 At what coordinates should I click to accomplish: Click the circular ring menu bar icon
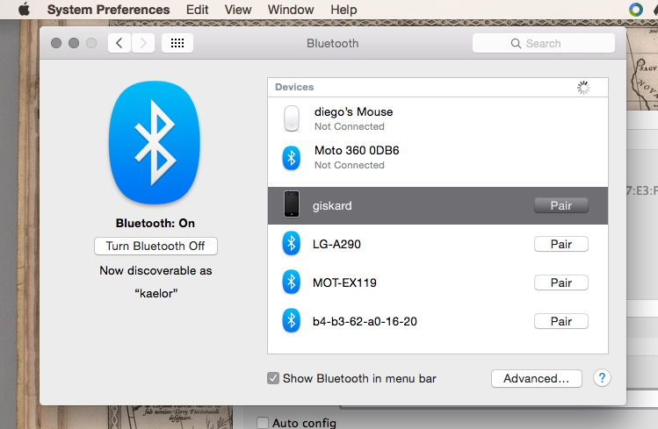636,10
